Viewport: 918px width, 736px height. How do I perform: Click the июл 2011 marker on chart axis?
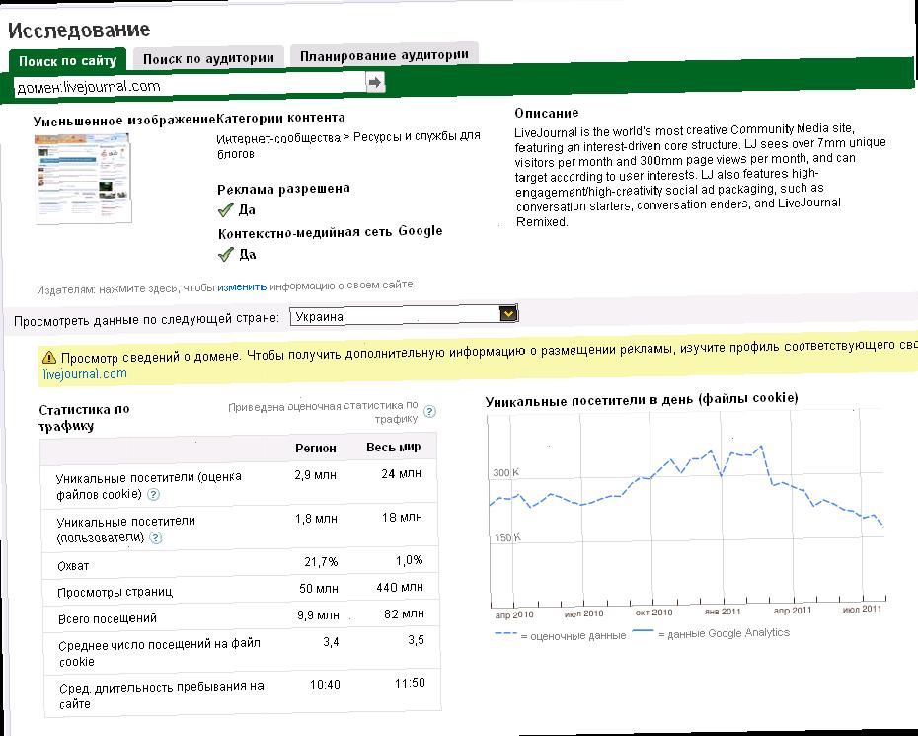pyautogui.click(x=862, y=609)
